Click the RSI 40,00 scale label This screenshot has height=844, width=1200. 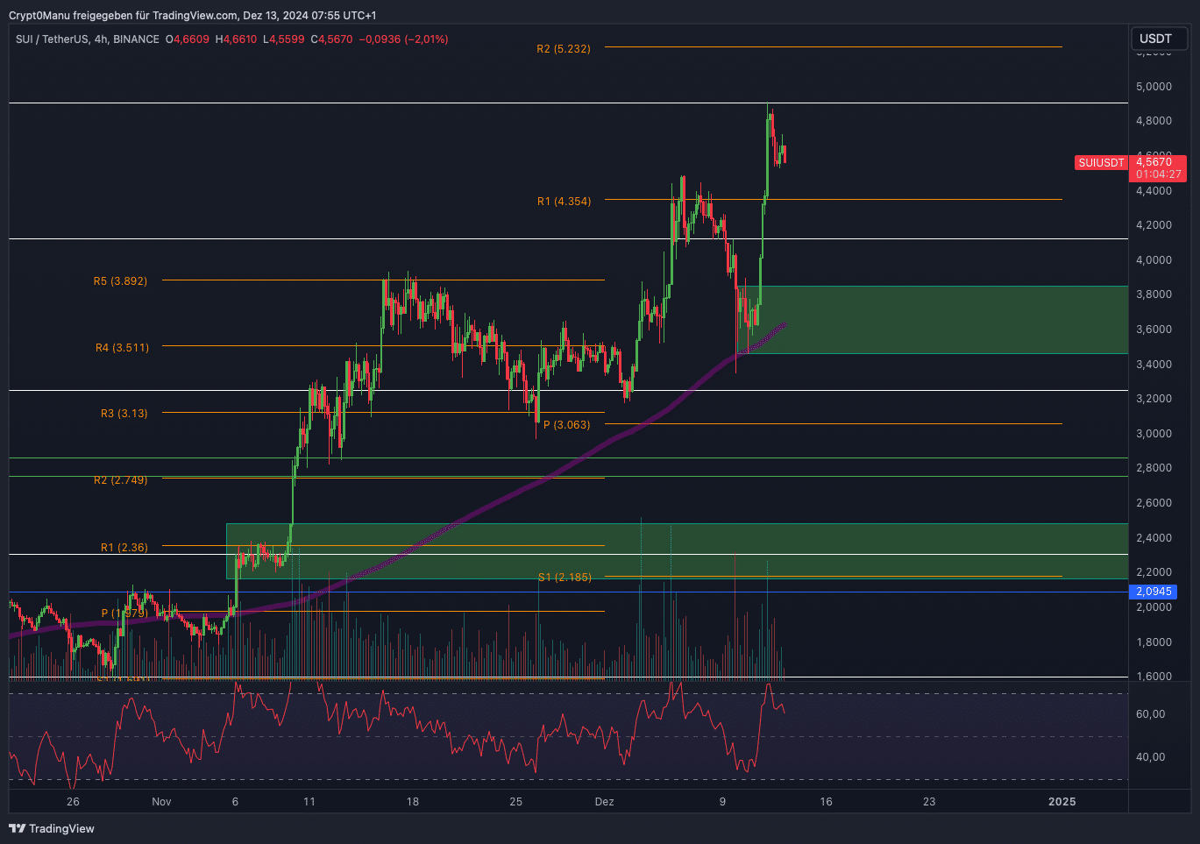(1150, 757)
